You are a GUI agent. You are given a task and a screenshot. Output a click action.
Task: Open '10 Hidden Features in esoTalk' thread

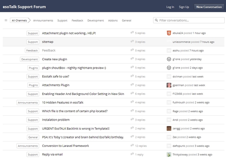[x=63, y=102]
